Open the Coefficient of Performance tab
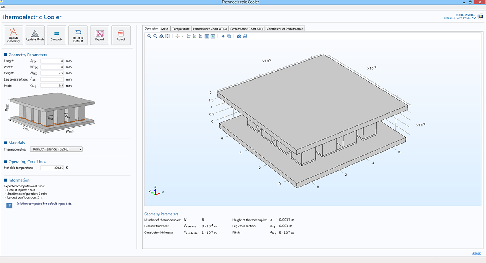Image resolution: width=486 pixels, height=263 pixels. point(285,29)
